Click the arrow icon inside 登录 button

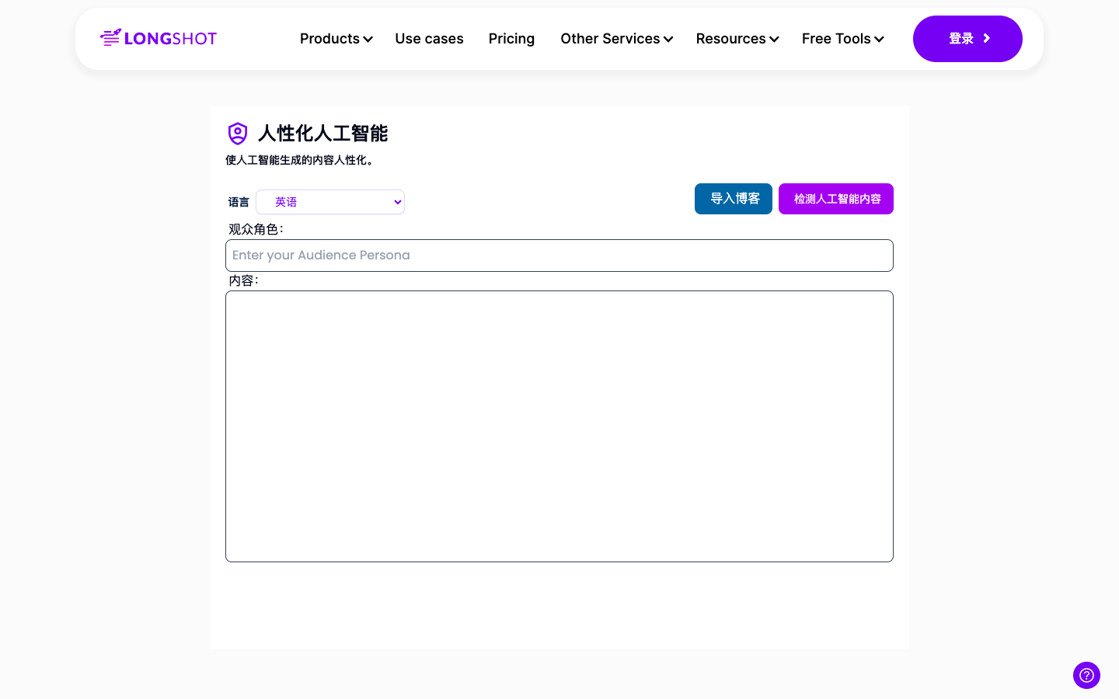coord(987,39)
